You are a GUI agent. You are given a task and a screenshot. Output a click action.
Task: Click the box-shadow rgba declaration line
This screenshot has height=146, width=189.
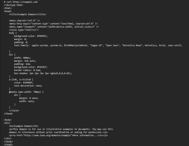click(x=43, y=73)
